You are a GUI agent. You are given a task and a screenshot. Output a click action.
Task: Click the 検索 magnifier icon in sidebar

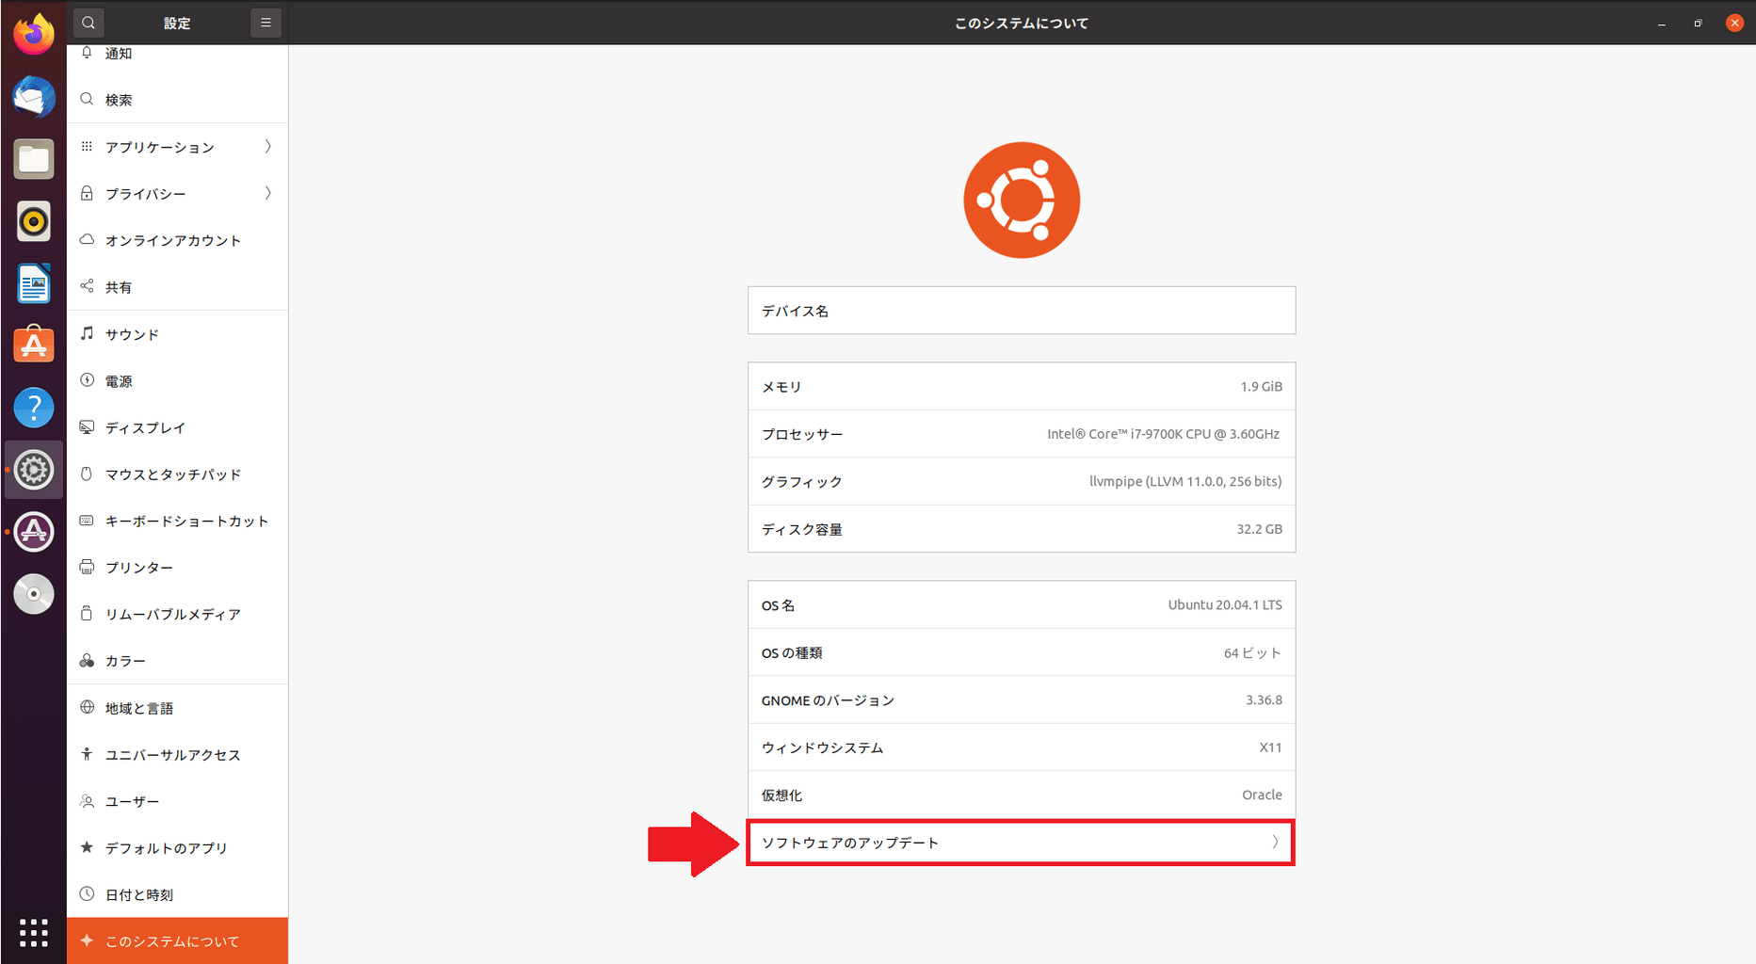[x=87, y=99]
